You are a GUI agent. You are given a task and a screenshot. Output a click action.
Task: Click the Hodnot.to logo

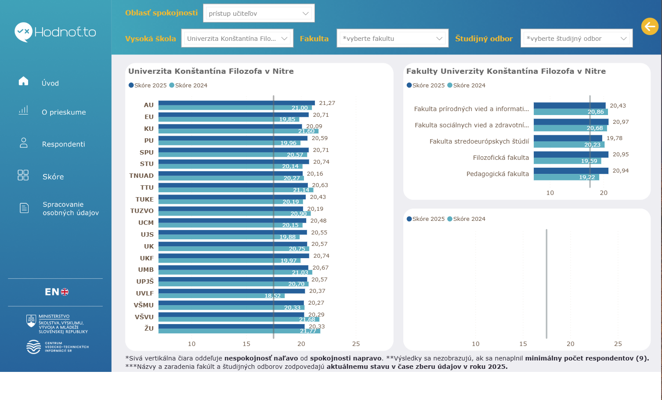tap(55, 32)
